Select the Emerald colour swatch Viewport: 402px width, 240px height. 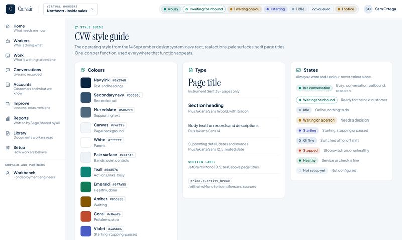86,187
